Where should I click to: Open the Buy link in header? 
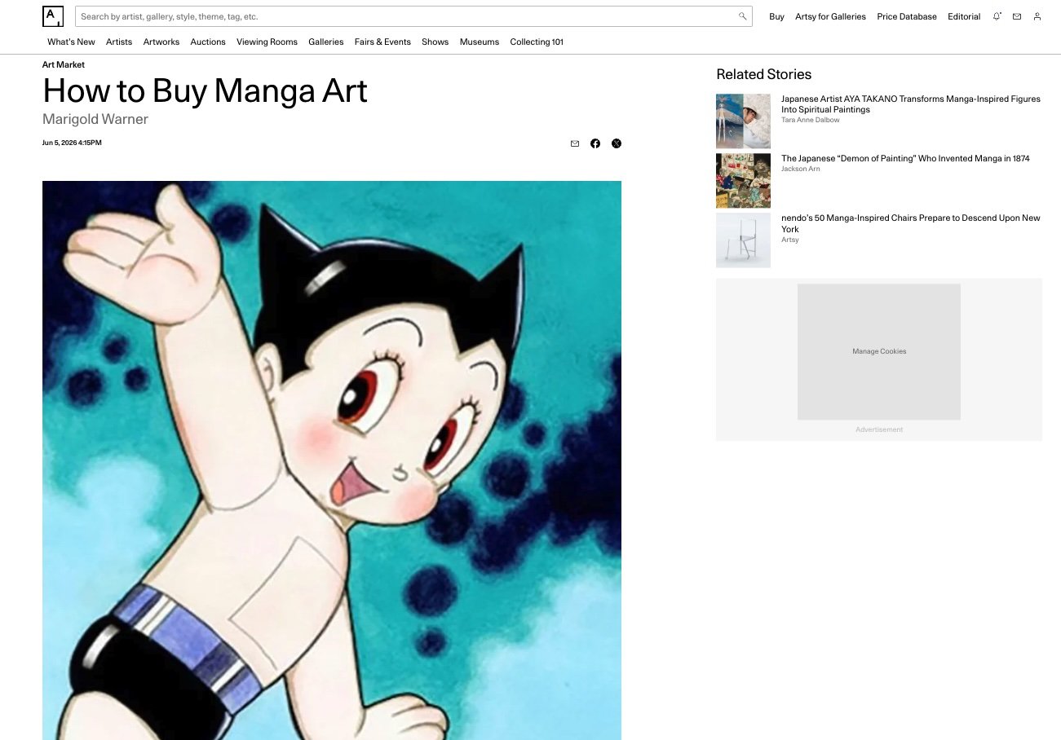pyautogui.click(x=776, y=16)
